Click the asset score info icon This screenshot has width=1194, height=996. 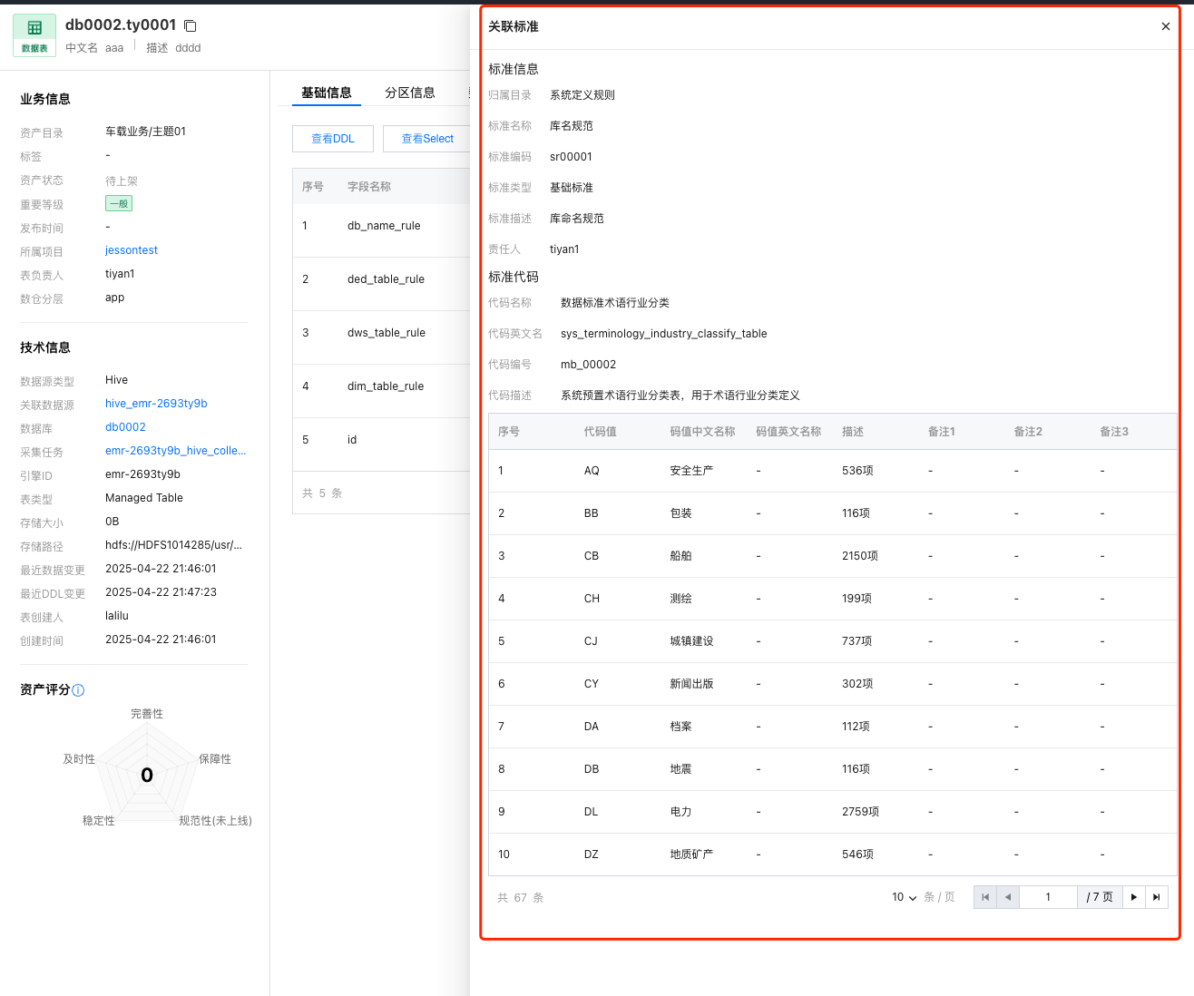[x=78, y=690]
